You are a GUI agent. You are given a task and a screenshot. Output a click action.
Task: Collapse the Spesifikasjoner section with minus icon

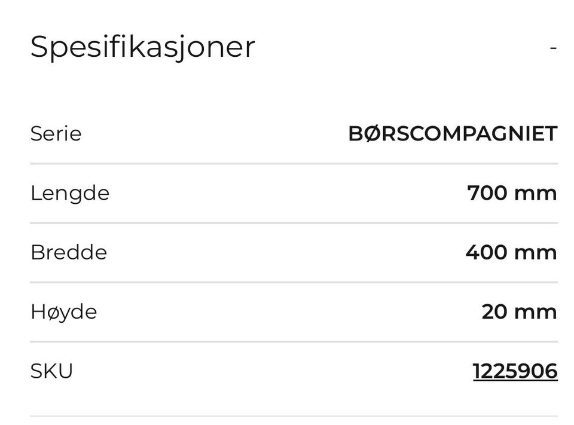pyautogui.click(x=553, y=48)
